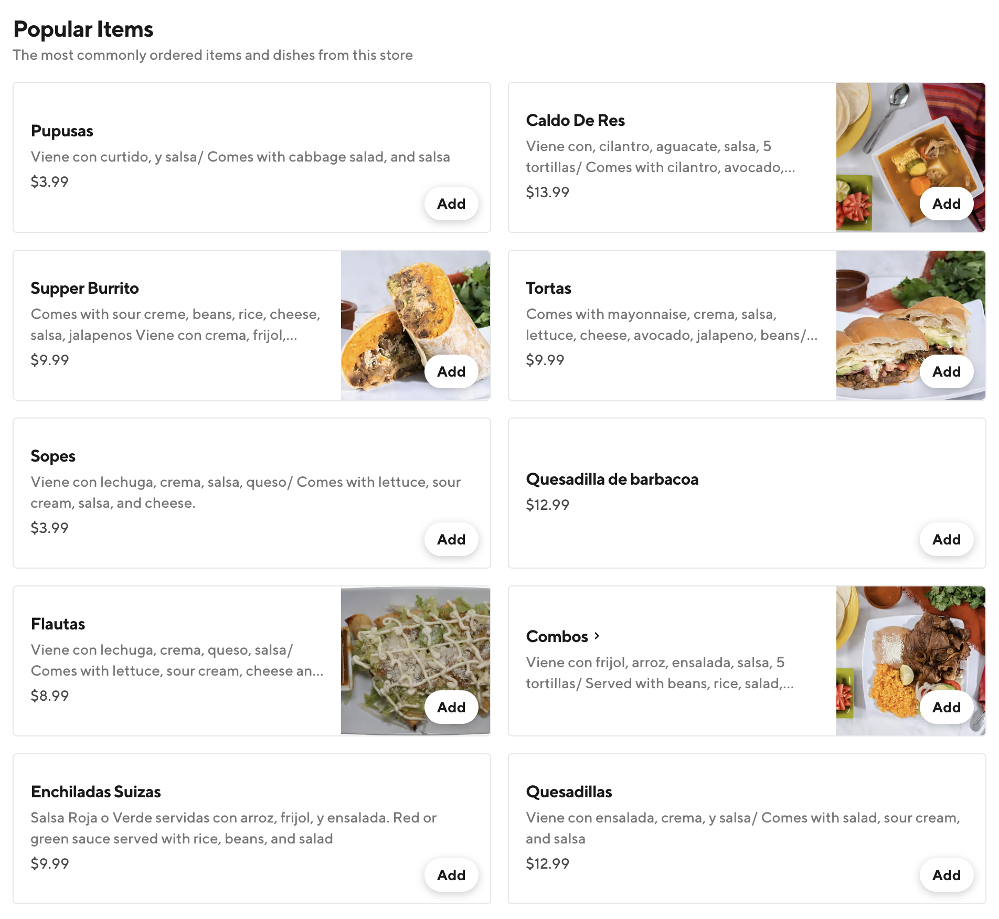
Task: Add Flautas to the order
Action: [451, 707]
